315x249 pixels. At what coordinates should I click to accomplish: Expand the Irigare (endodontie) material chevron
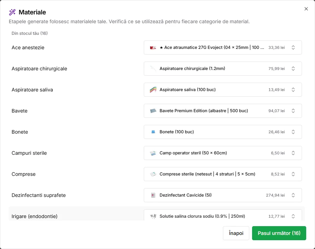pyautogui.click(x=293, y=216)
